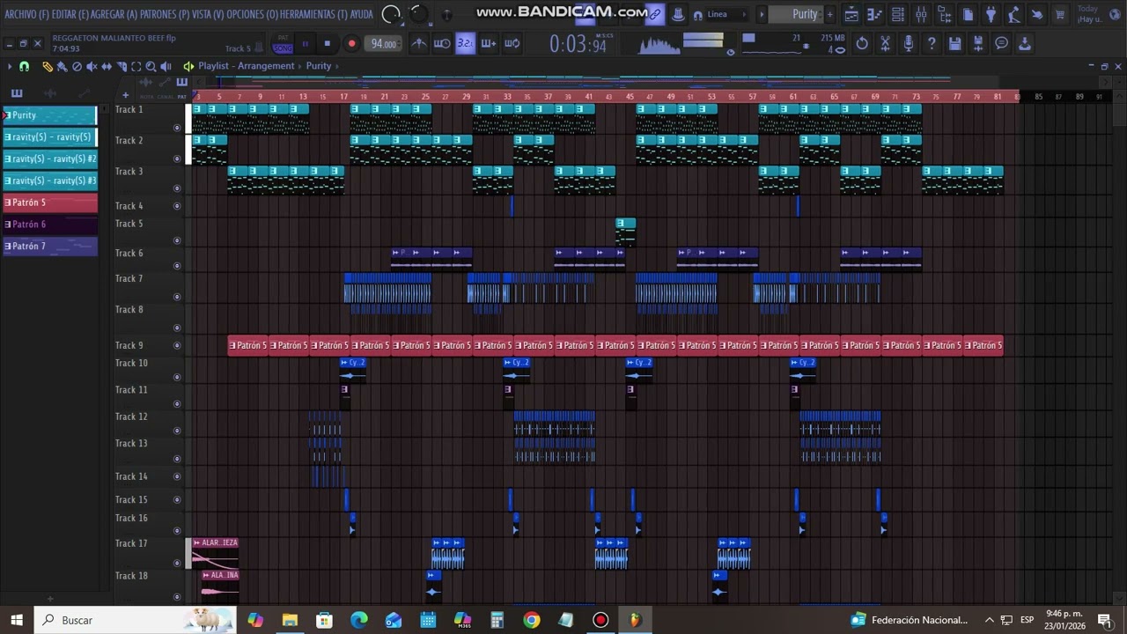The height and width of the screenshot is (634, 1127).
Task: Click the one-click audio recording microphone
Action: (x=909, y=43)
